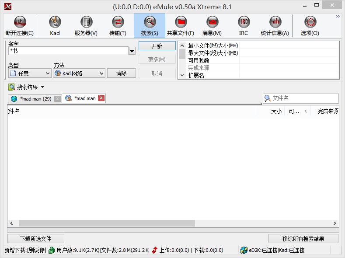Click the Start (开始) search button
The image size is (345, 258).
157,46
